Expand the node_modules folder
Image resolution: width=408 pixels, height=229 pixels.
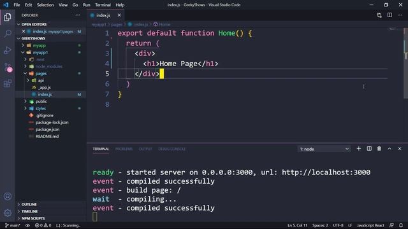tap(48, 66)
